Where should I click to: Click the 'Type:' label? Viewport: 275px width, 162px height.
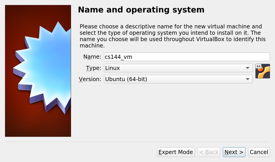[x=93, y=68]
